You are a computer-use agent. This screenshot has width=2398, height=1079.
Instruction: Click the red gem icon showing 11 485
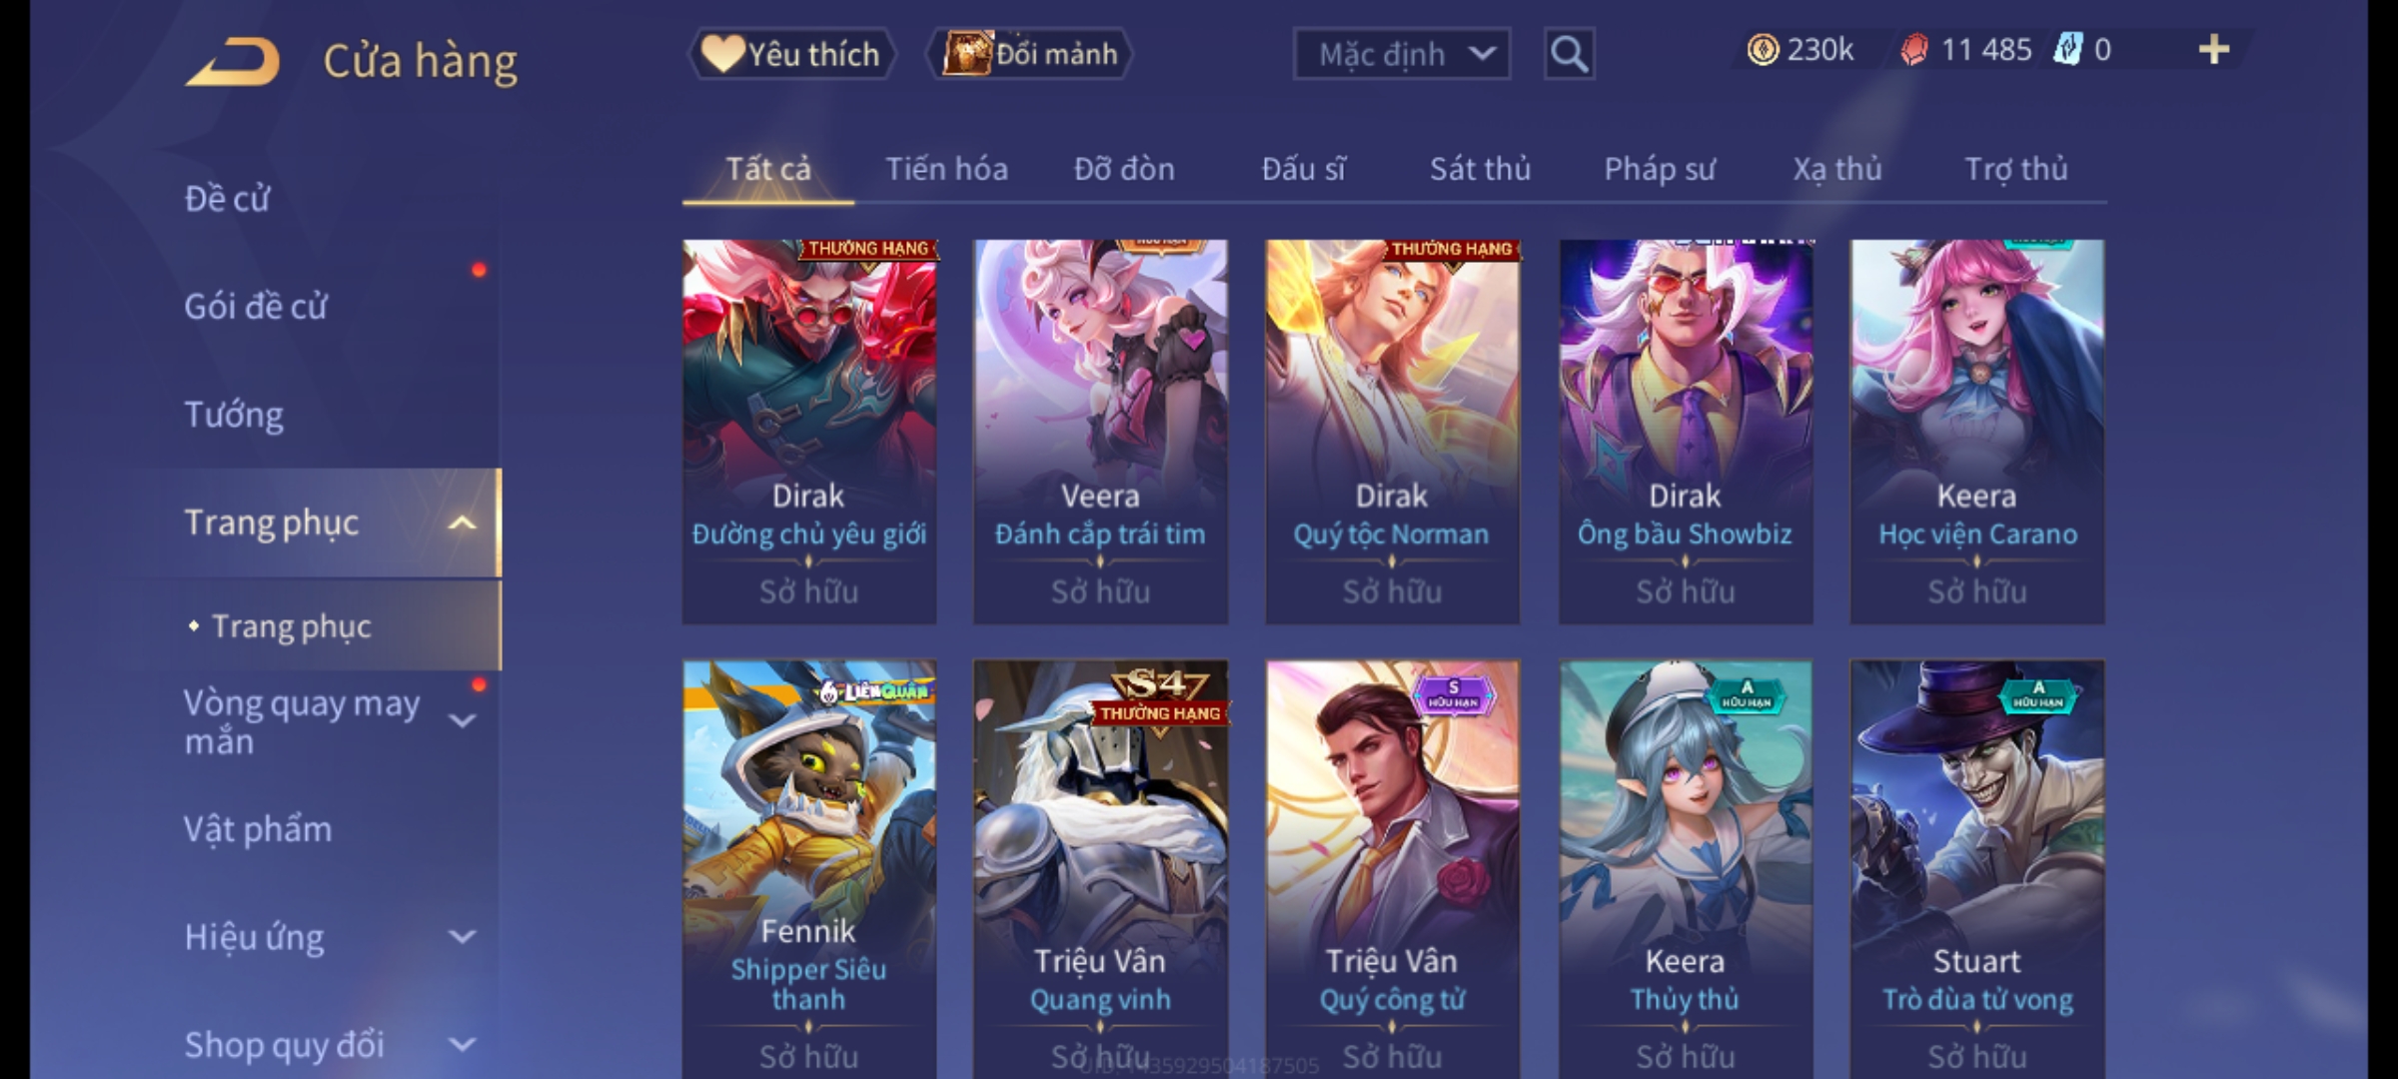pos(1913,50)
